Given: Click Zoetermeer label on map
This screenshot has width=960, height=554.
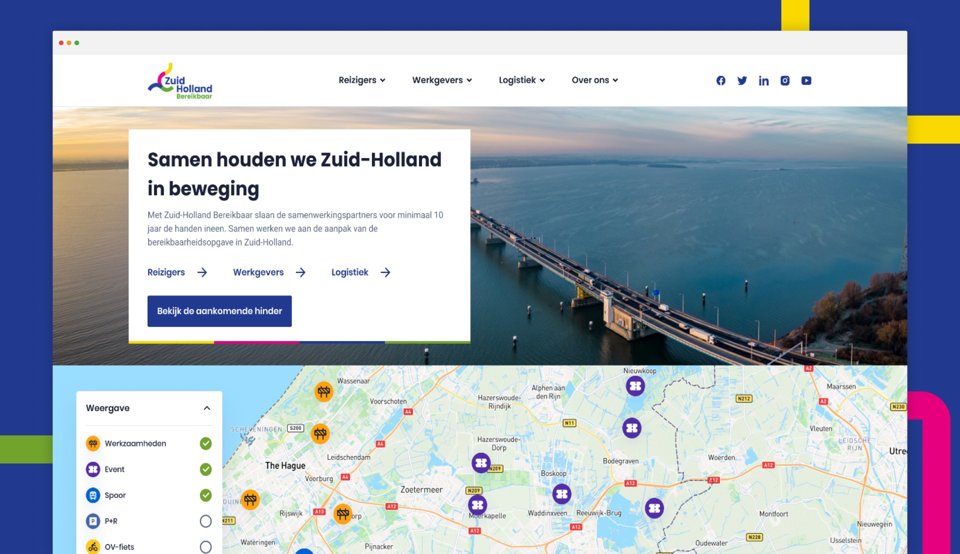Looking at the screenshot, I should coord(421,490).
